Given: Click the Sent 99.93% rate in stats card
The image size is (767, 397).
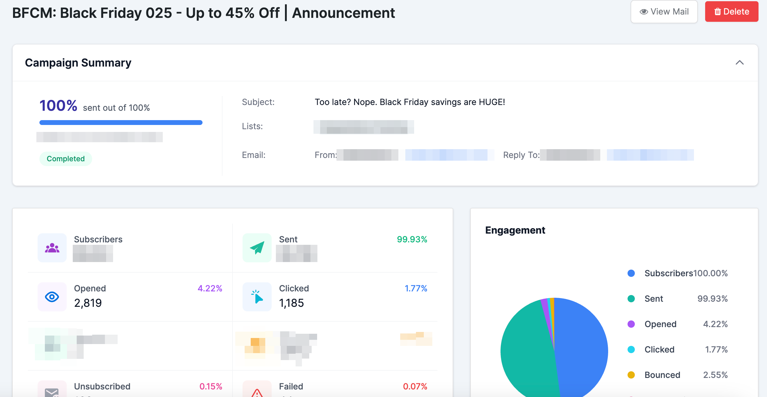Looking at the screenshot, I should click(412, 239).
